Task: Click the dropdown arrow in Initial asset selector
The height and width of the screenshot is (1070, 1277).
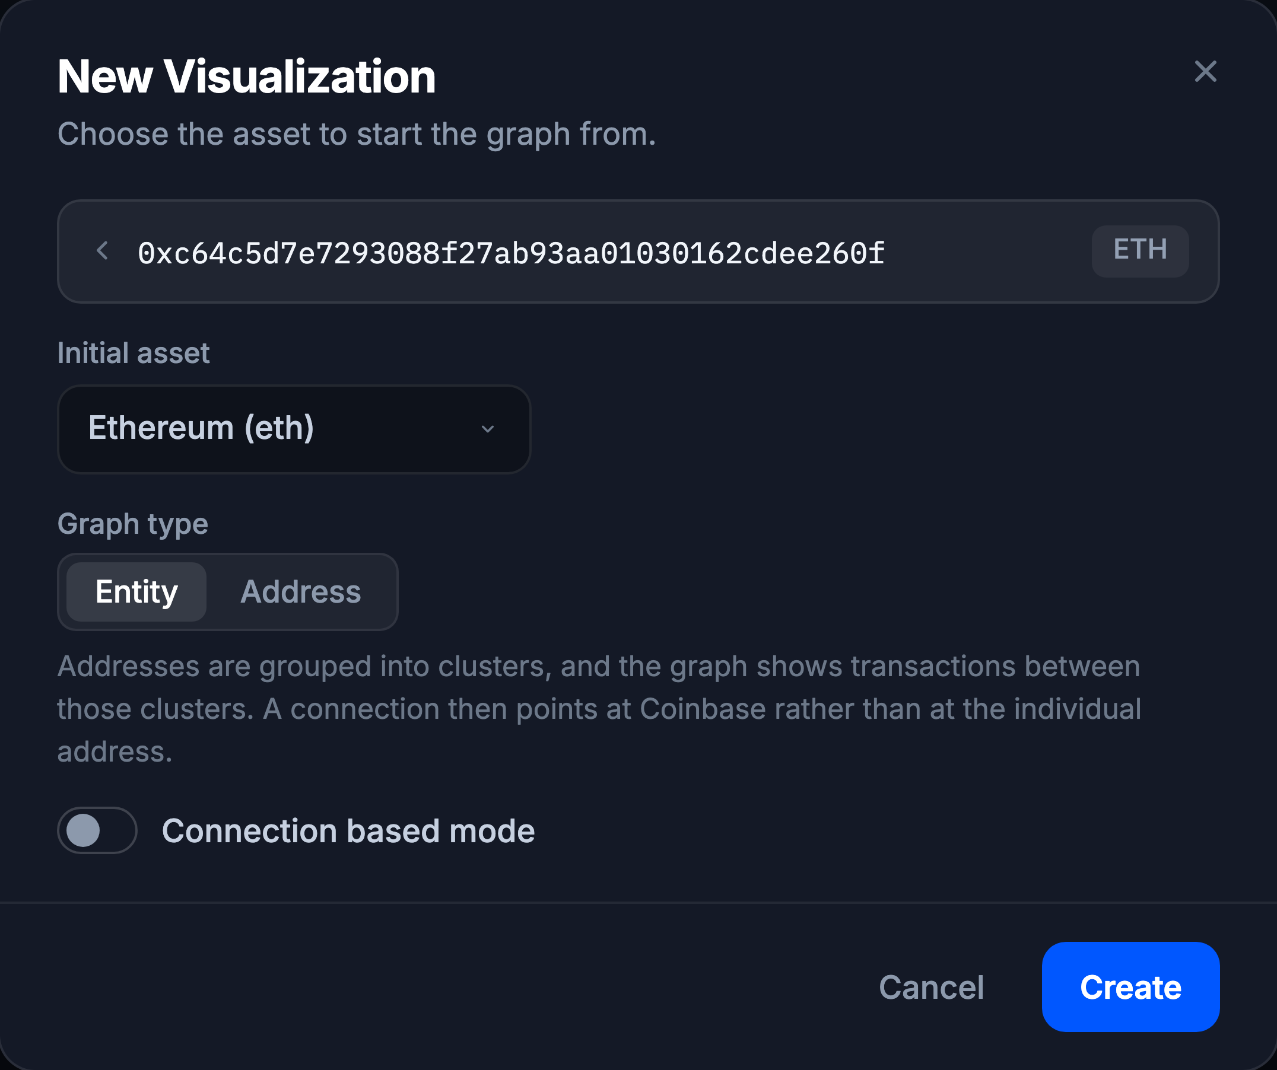Action: (488, 429)
